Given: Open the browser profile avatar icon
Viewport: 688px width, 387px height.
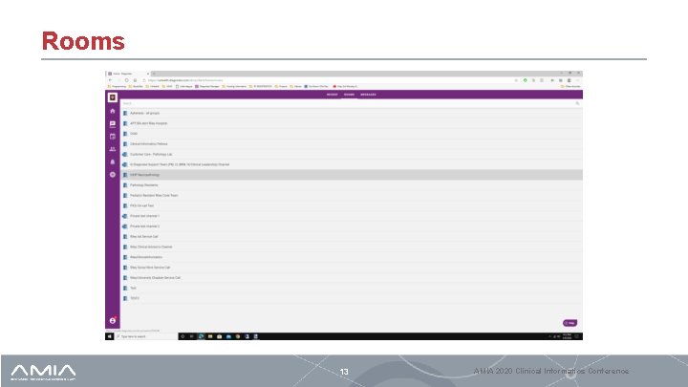Looking at the screenshot, I should pos(570,80).
